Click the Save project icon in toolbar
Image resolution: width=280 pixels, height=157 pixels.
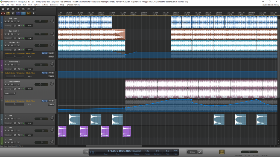[x=13, y=9]
